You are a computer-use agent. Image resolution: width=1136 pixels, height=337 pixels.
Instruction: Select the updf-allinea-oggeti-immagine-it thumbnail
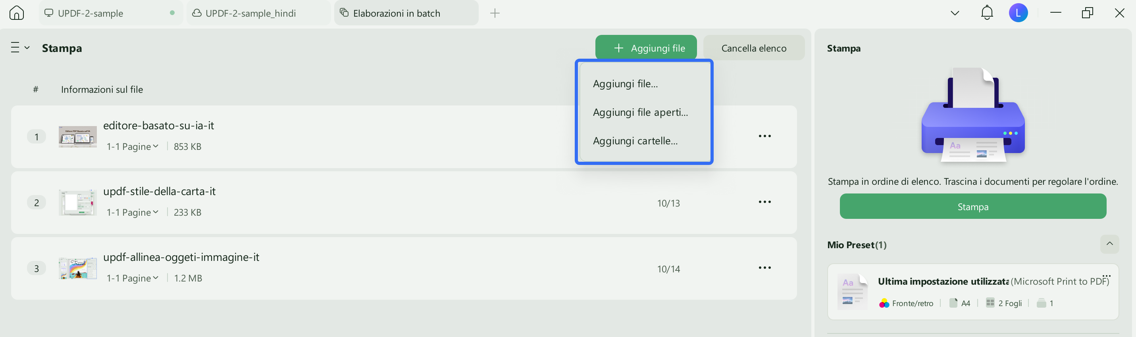point(78,268)
